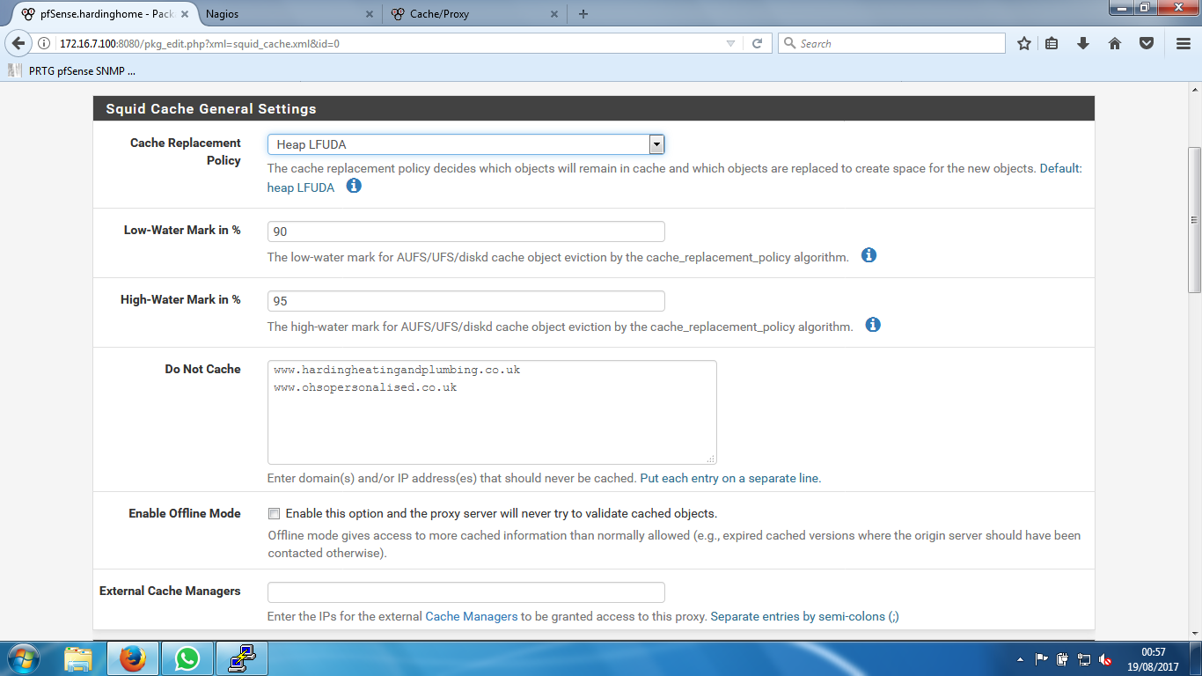Click Show Desktop at the taskbar edge

[1195, 658]
